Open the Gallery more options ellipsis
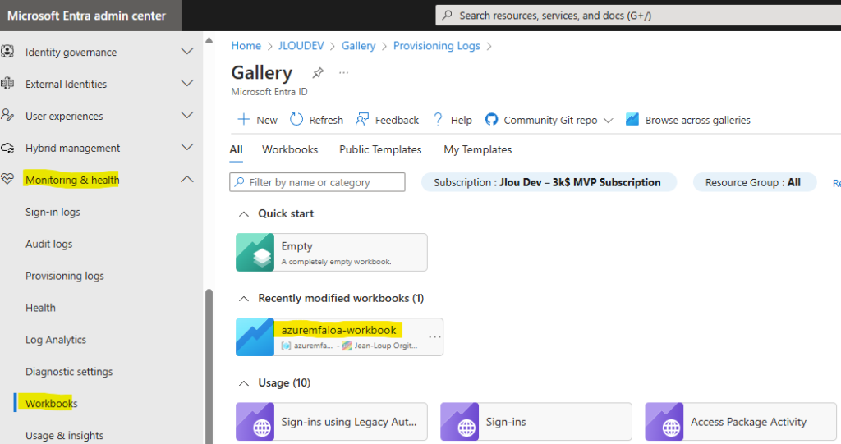This screenshot has width=841, height=444. point(344,72)
